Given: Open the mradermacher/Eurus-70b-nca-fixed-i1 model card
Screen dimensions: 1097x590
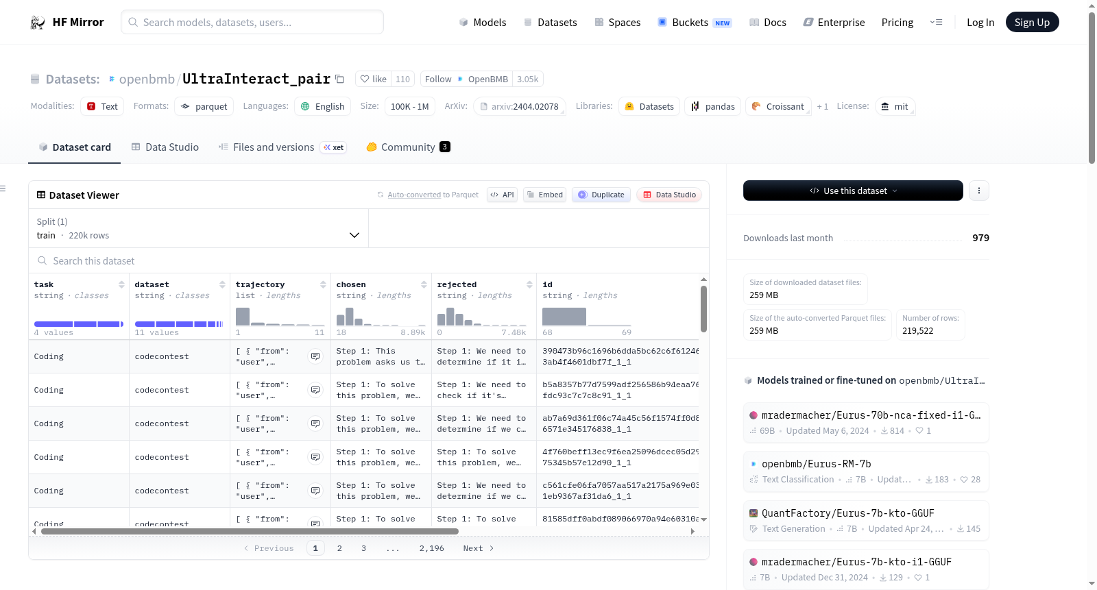Looking at the screenshot, I should [x=866, y=422].
